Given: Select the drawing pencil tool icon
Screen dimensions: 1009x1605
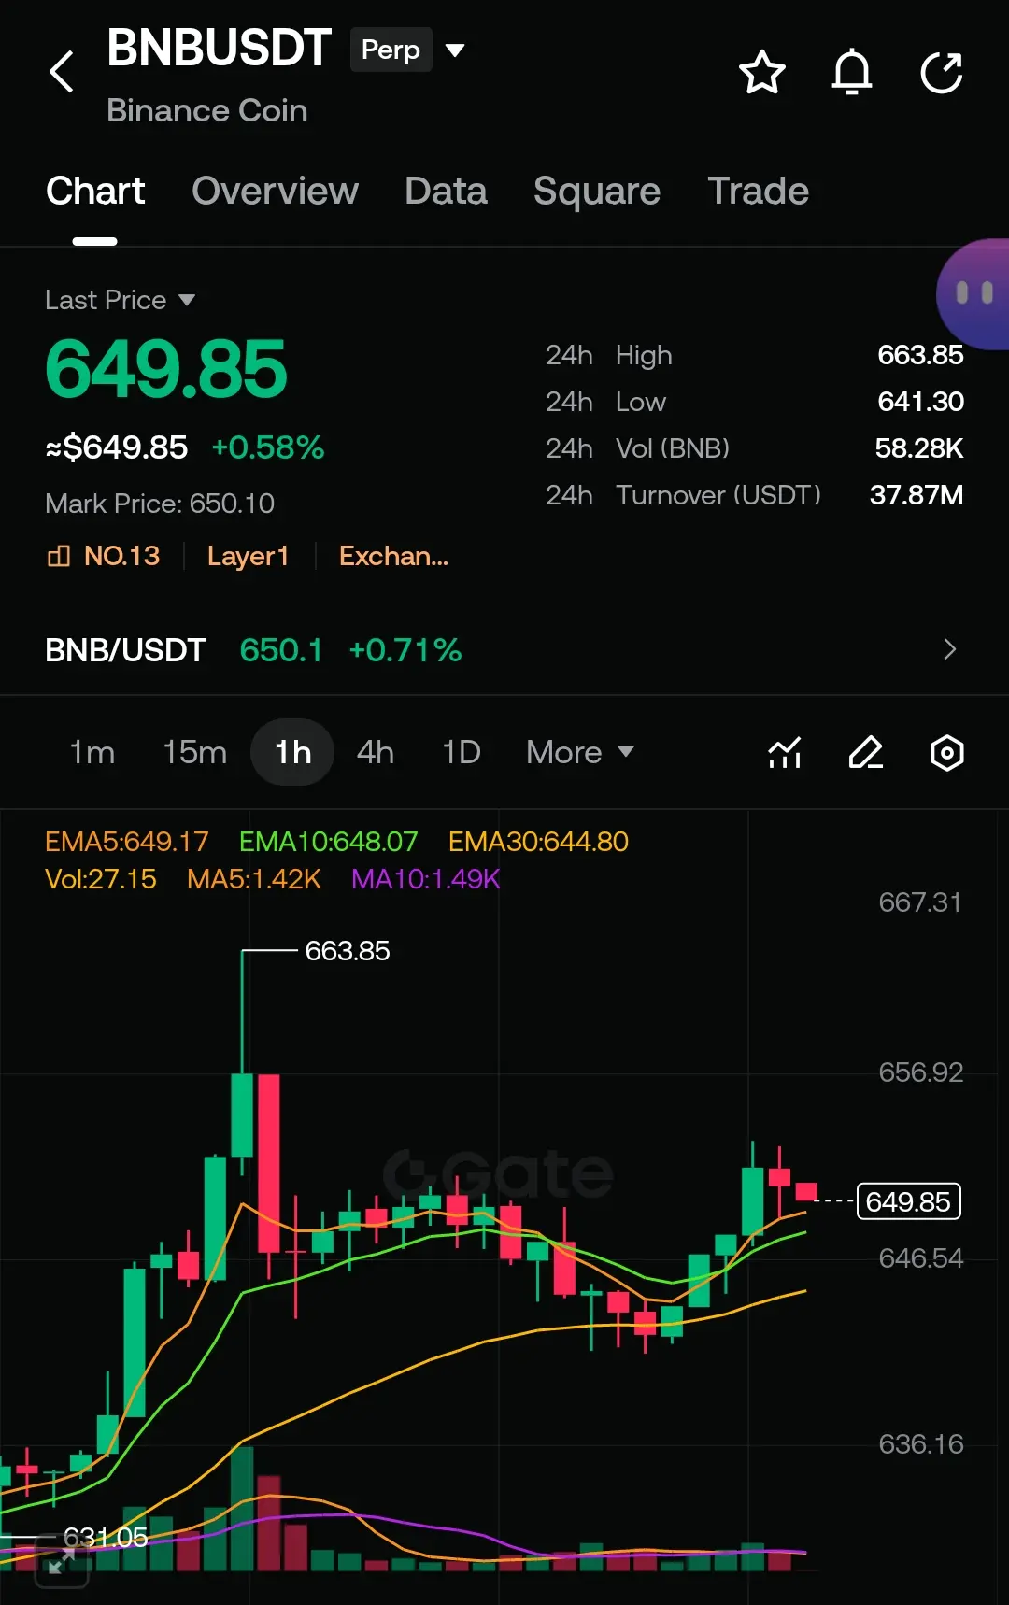Looking at the screenshot, I should 866,752.
